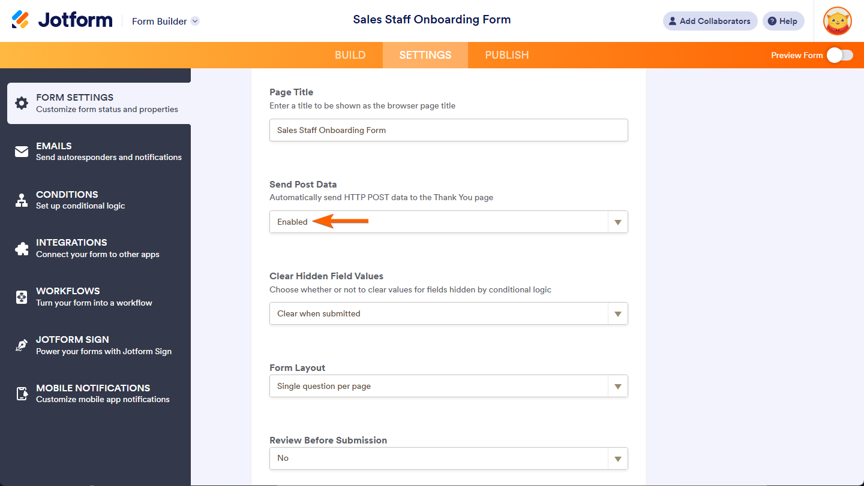Click the Add Collaborators button
Screen dimensions: 864x486
point(710,21)
